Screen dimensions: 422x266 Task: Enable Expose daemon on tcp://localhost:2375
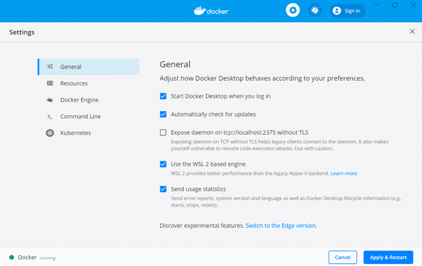coord(163,133)
